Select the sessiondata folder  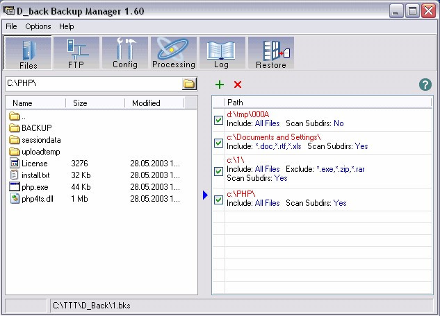click(35, 140)
